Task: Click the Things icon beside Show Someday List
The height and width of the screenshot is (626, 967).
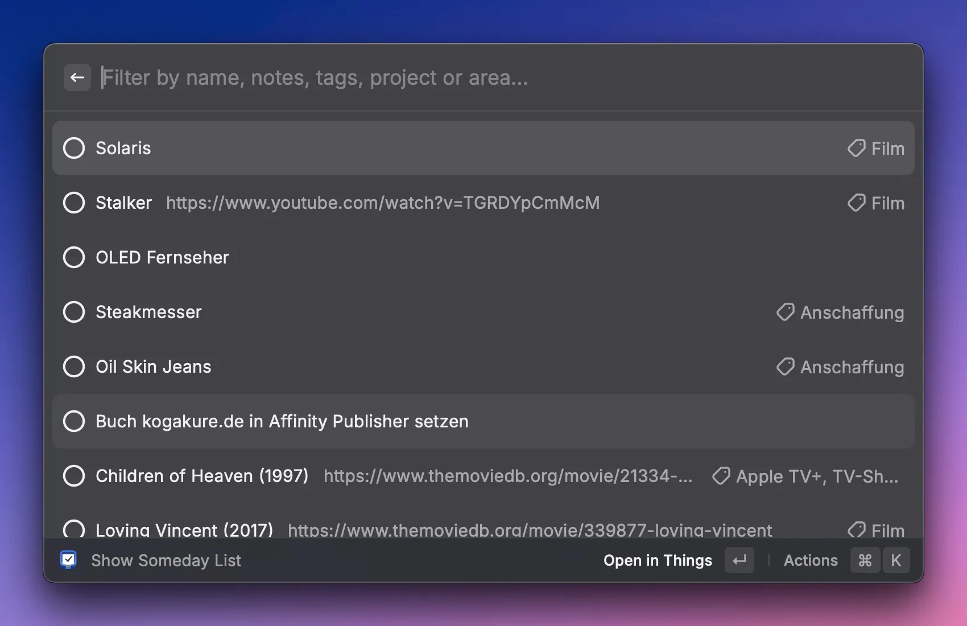Action: click(68, 560)
